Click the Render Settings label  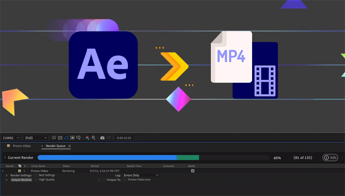click(x=21, y=175)
